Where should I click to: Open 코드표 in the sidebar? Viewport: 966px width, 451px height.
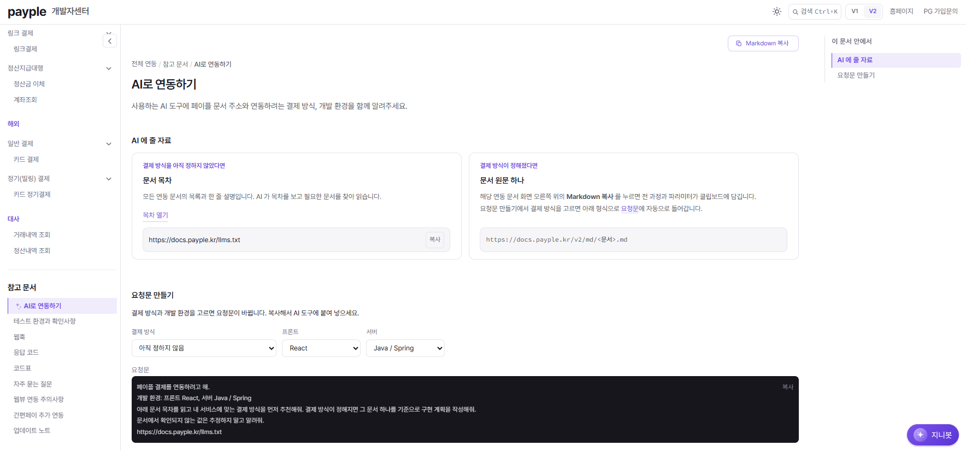(22, 368)
